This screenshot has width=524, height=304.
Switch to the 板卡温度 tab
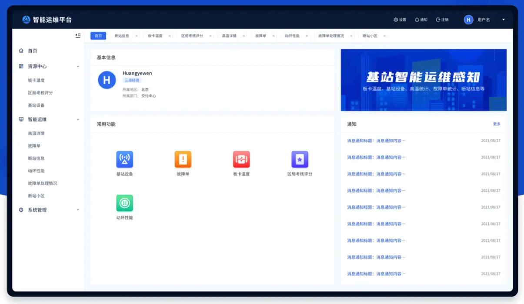click(155, 36)
